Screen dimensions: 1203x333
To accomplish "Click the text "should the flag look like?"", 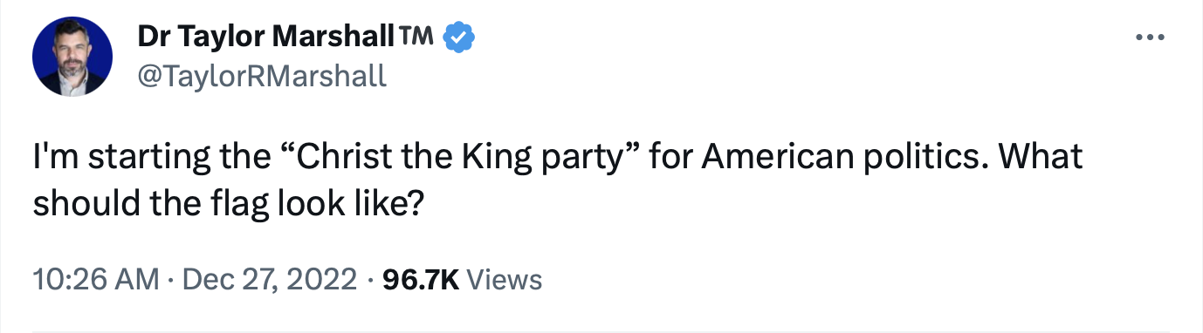I will pyautogui.click(x=229, y=203).
